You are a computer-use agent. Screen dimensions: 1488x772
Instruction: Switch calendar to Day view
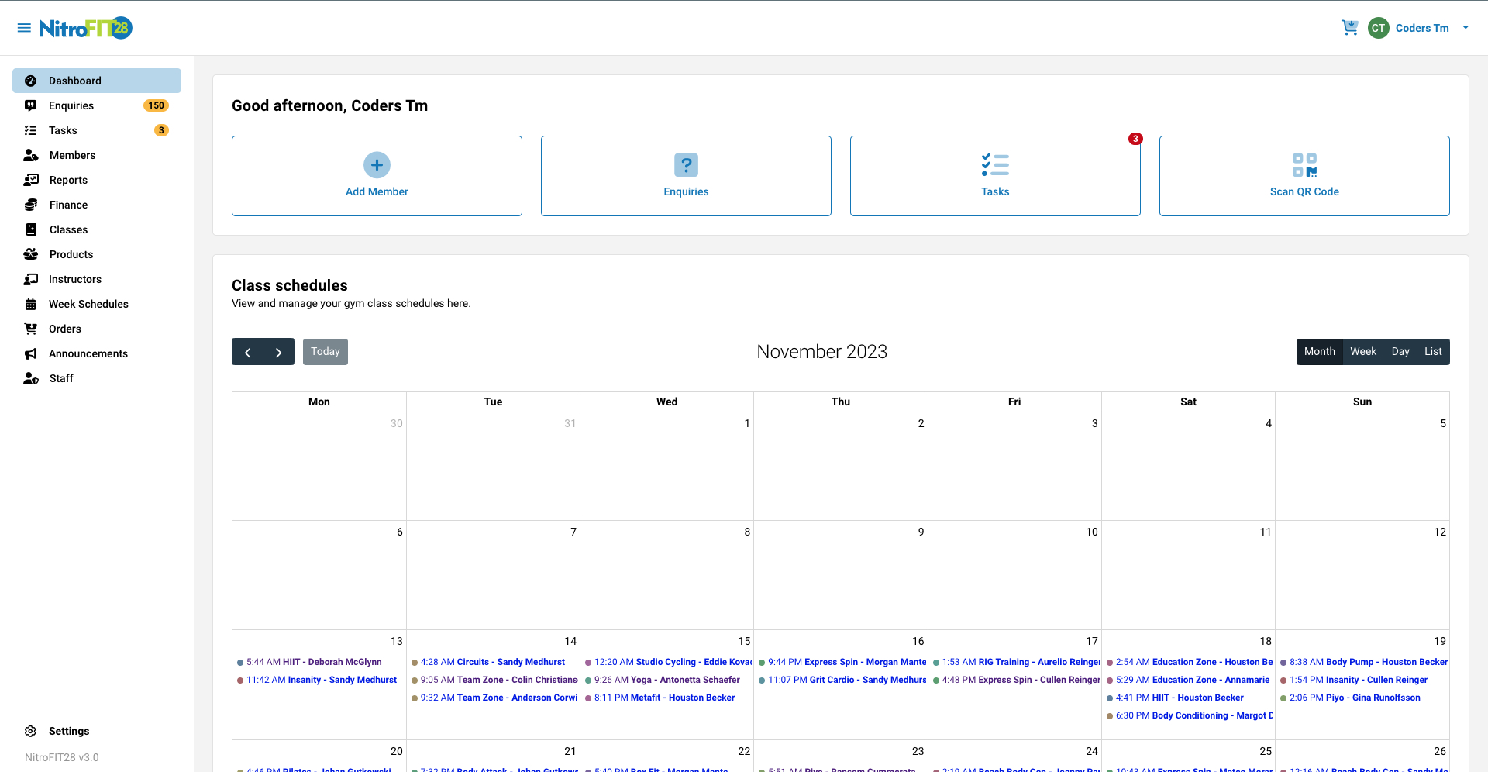1400,351
